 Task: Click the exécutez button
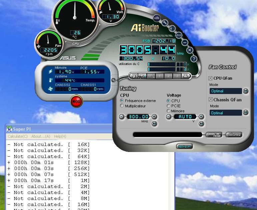[234, 135]
